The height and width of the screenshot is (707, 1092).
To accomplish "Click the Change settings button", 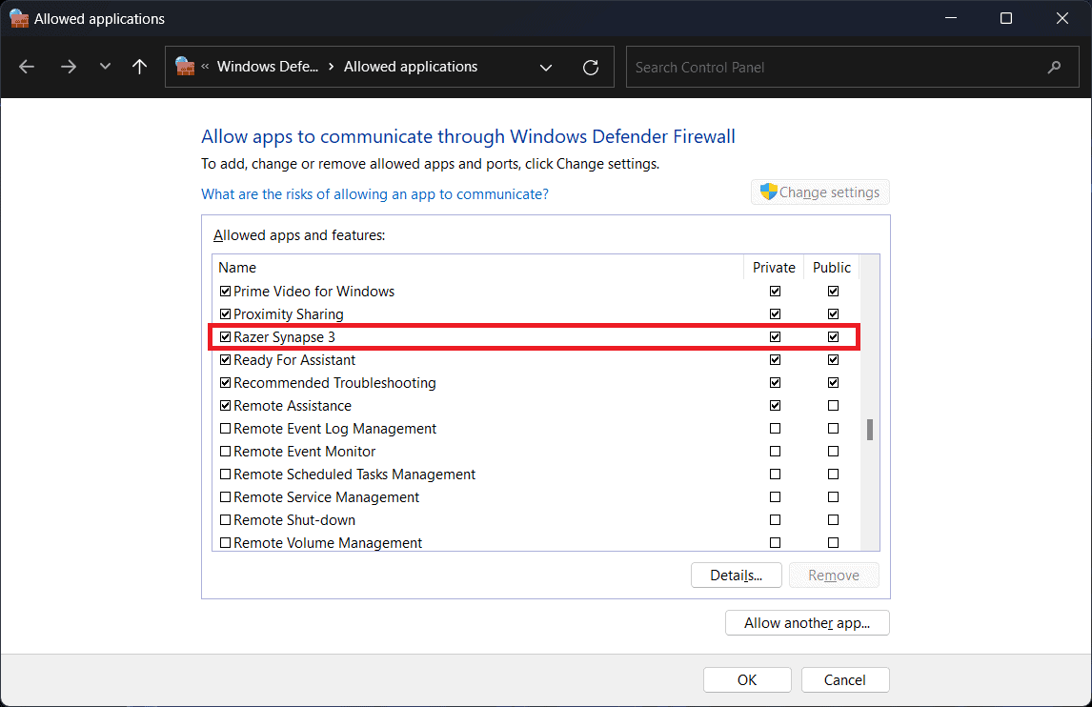I will click(x=820, y=192).
